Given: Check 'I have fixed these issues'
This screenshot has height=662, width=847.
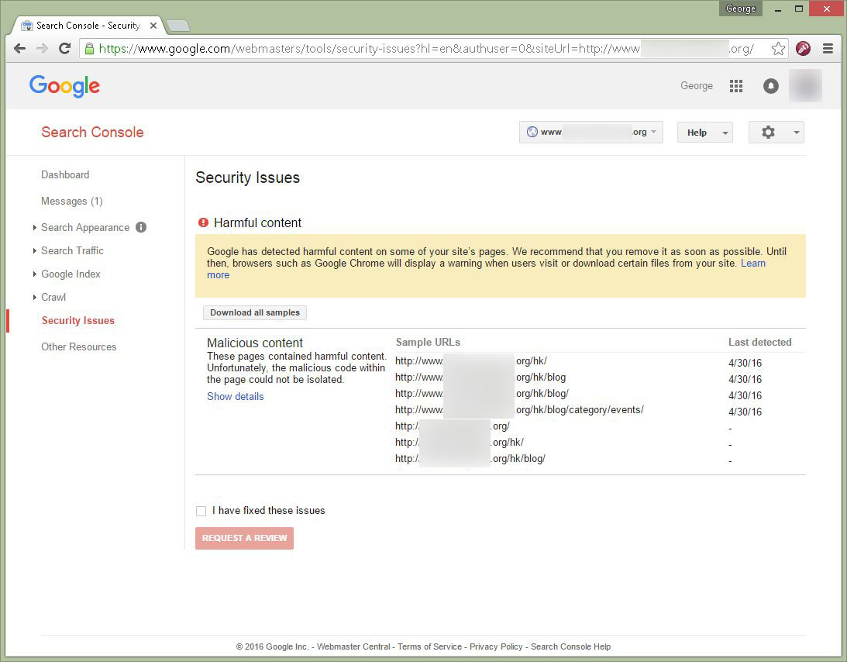Looking at the screenshot, I should [x=201, y=511].
